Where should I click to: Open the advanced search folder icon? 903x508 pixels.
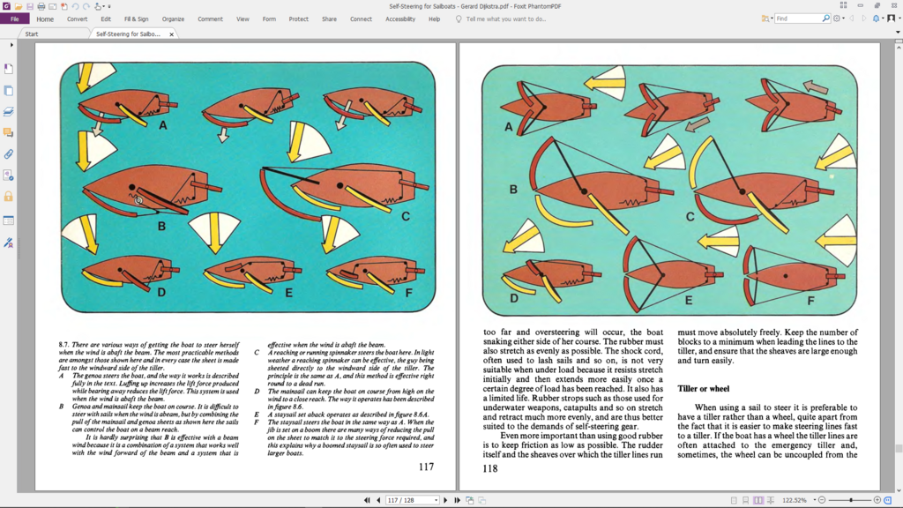coord(765,19)
